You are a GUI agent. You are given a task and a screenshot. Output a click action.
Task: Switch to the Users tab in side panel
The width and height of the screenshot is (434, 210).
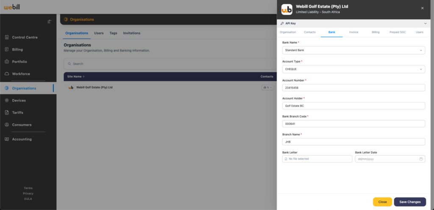coord(419,32)
